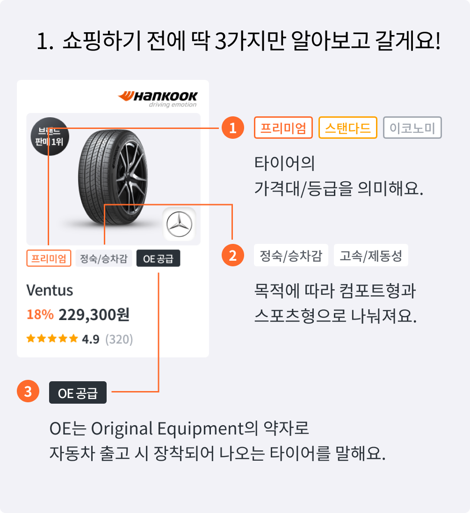Click the 스탠다드 grade tag
470x513 pixels.
(348, 128)
